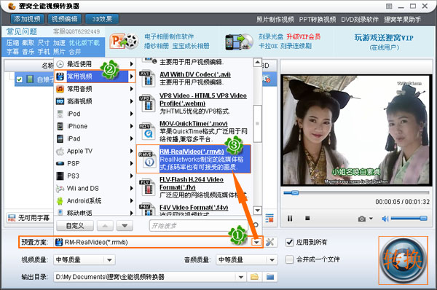Choose MOV QuickTime format icon
Image resolution: width=437 pixels, height=290 pixels.
coord(147,131)
